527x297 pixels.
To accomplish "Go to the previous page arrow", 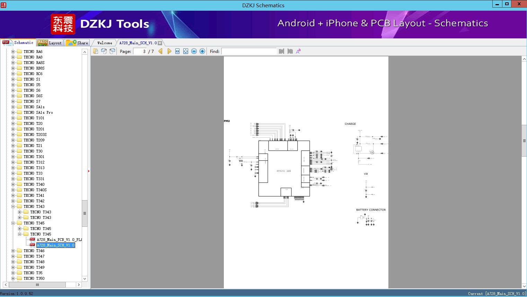I will 160,51.
